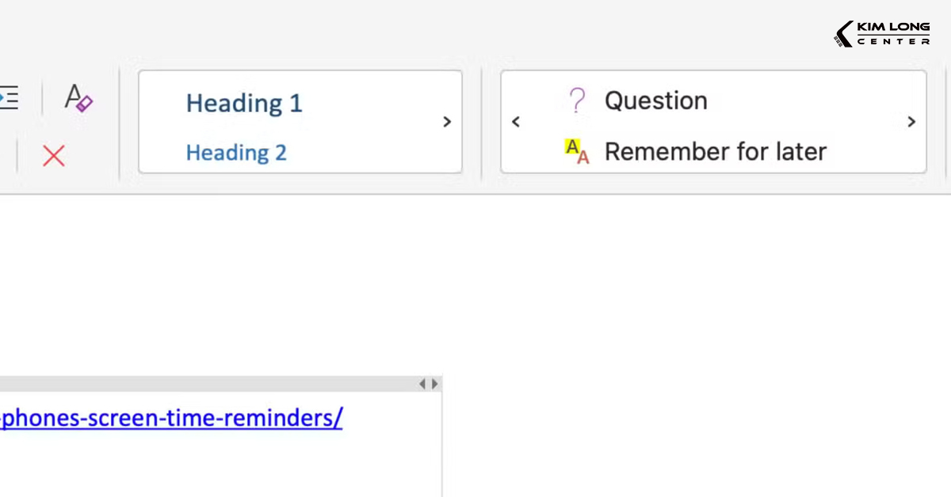
Task: Click the Clear Formatting eraser icon
Action: 78,99
